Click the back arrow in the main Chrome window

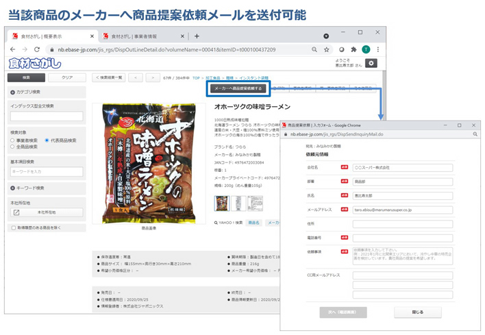tap(13, 49)
